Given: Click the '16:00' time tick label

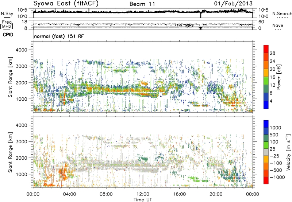Looking at the screenshot, I should click(x=179, y=194).
